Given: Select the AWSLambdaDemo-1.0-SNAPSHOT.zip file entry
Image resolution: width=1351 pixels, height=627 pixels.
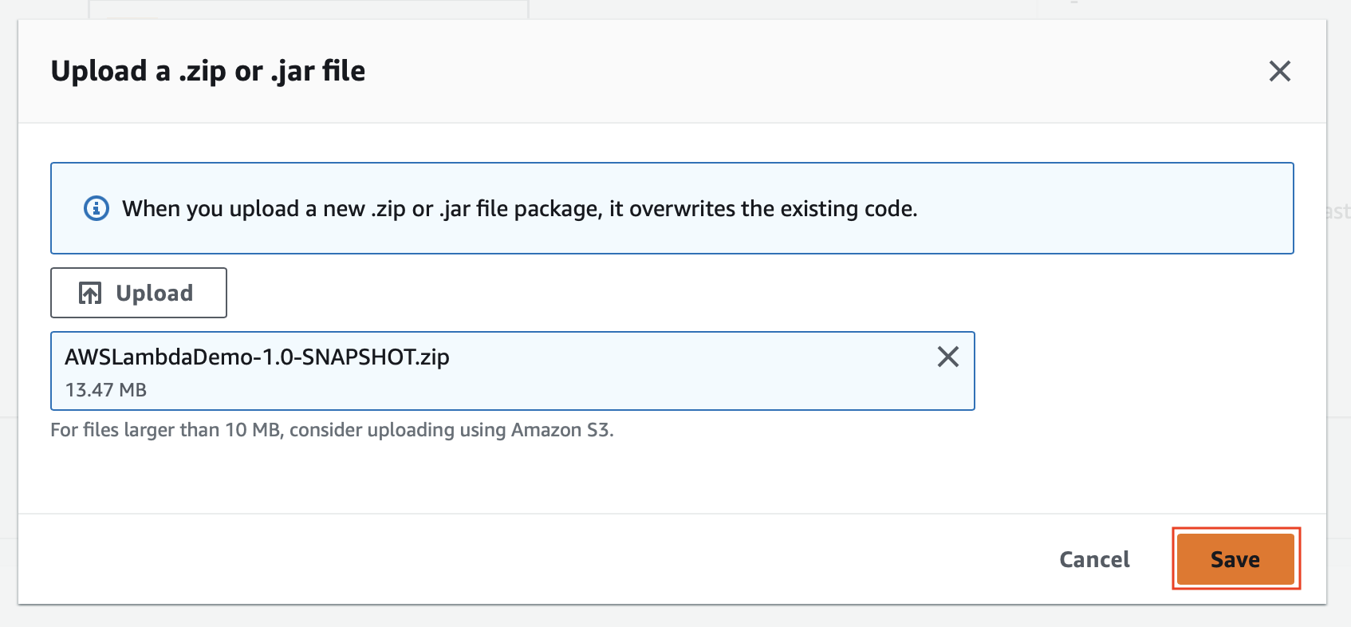Looking at the screenshot, I should [x=257, y=357].
